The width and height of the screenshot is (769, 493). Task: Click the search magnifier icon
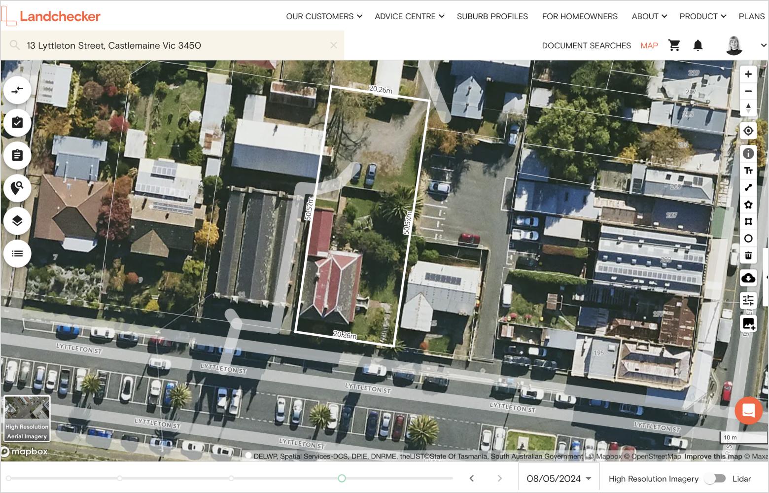(x=15, y=45)
